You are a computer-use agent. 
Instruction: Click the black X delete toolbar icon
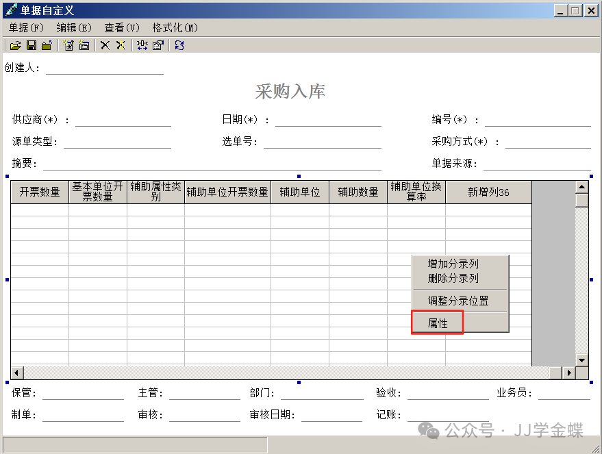coord(105,45)
